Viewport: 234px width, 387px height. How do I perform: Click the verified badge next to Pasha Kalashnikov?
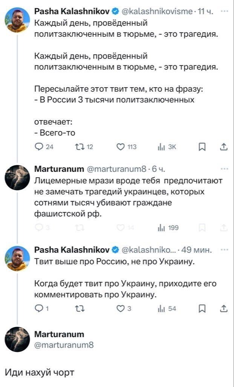(x=115, y=11)
